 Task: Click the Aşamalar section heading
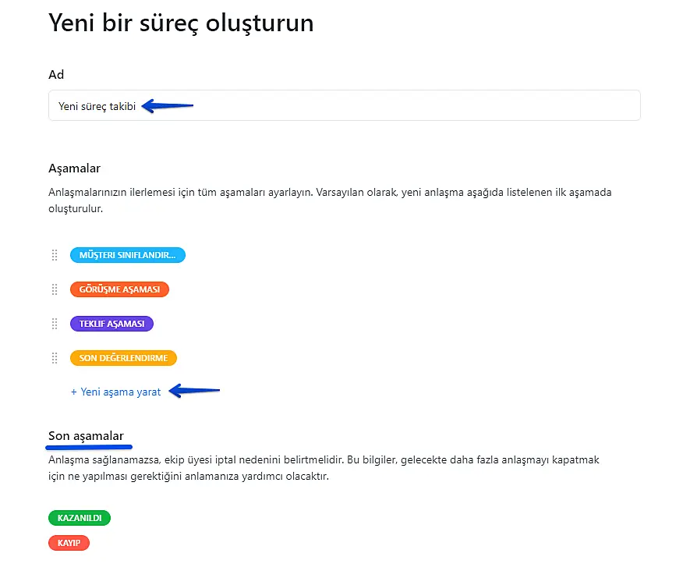click(x=74, y=168)
